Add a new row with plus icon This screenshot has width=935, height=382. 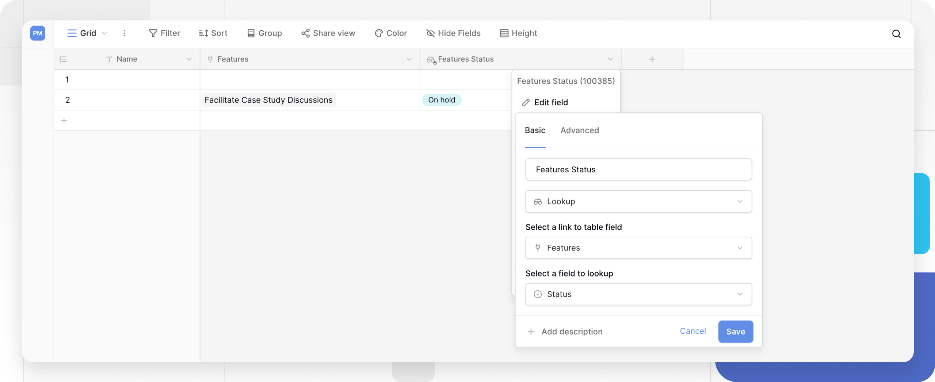(64, 121)
